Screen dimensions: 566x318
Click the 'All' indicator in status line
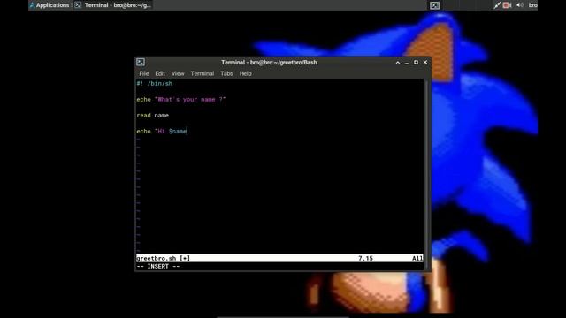(x=417, y=258)
